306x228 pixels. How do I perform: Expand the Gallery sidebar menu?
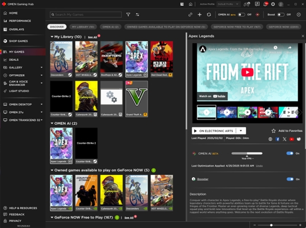41,67
